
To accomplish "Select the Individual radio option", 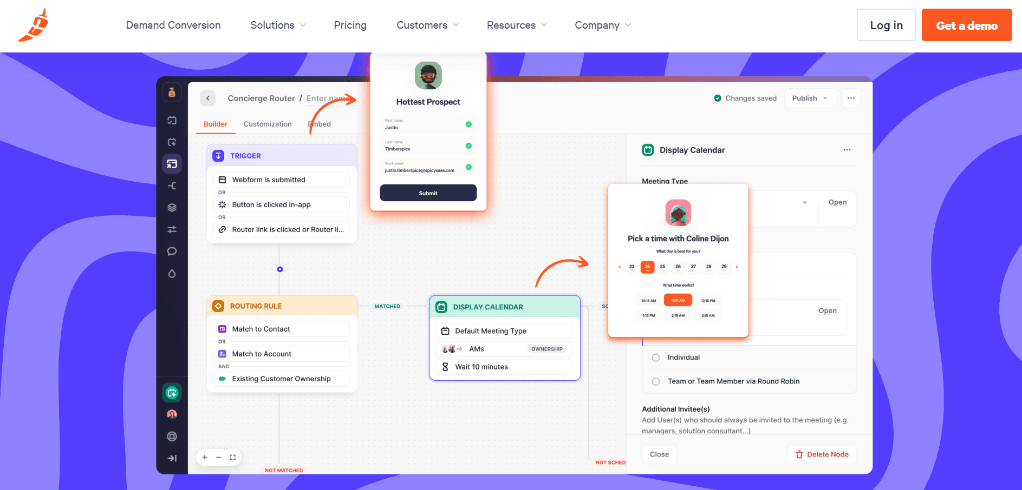I will [656, 357].
